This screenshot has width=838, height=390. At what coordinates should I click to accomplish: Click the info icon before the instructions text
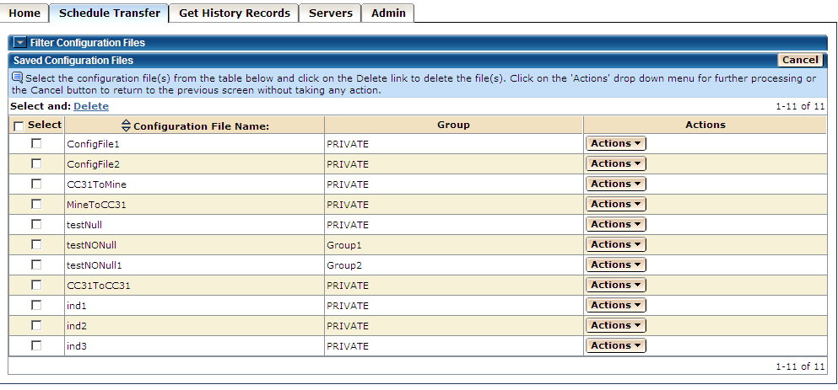pos(17,77)
